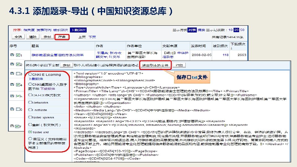The image size is (297, 167).
Task: Choose the EndNote export format
Action: click(x=30, y=109)
